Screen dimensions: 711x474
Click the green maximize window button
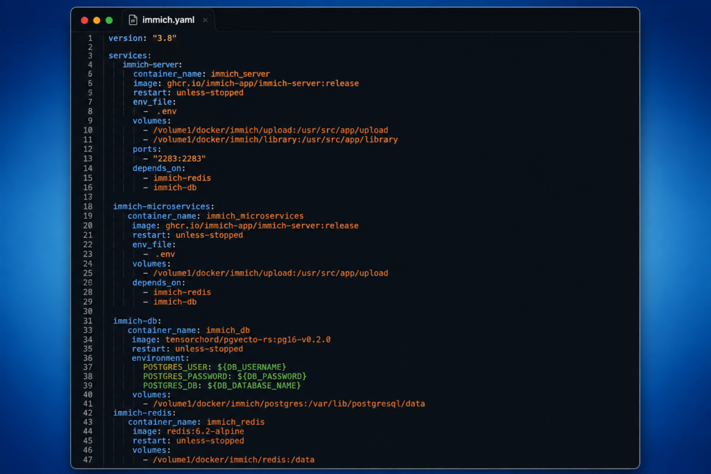pyautogui.click(x=109, y=20)
